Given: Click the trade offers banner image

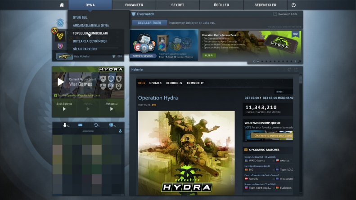Looking at the screenshot, I should (164, 45).
